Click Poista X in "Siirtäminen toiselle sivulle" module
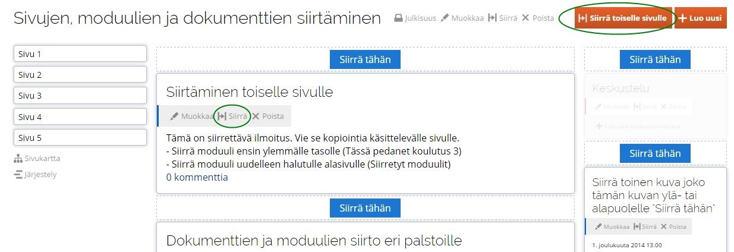 [x=256, y=116]
